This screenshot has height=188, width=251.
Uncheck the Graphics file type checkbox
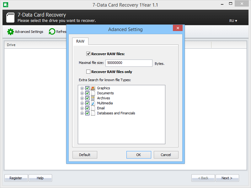tap(87, 88)
